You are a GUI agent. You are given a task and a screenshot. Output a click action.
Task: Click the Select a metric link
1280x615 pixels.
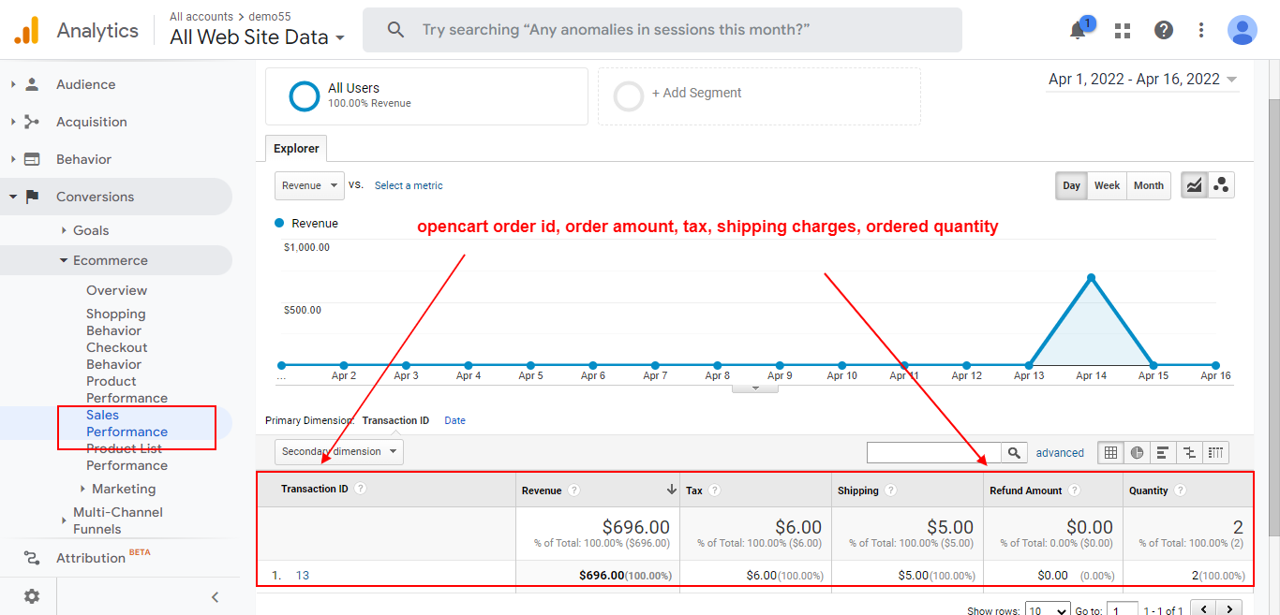tap(409, 185)
